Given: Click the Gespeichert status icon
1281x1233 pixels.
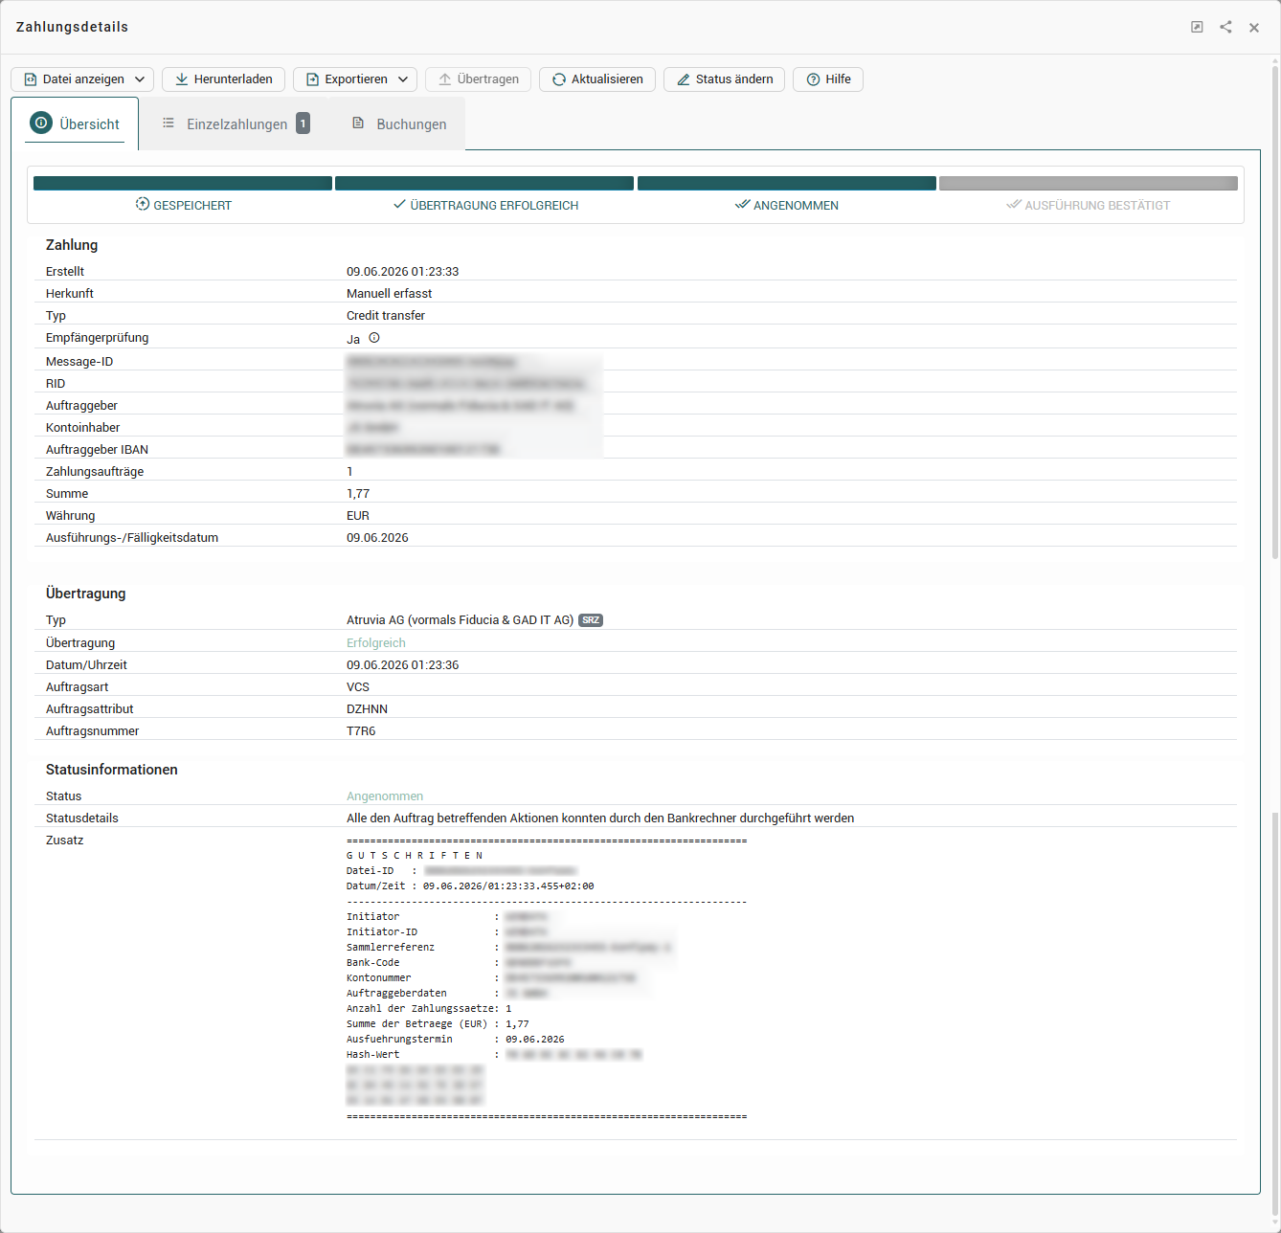Looking at the screenshot, I should click(x=143, y=205).
